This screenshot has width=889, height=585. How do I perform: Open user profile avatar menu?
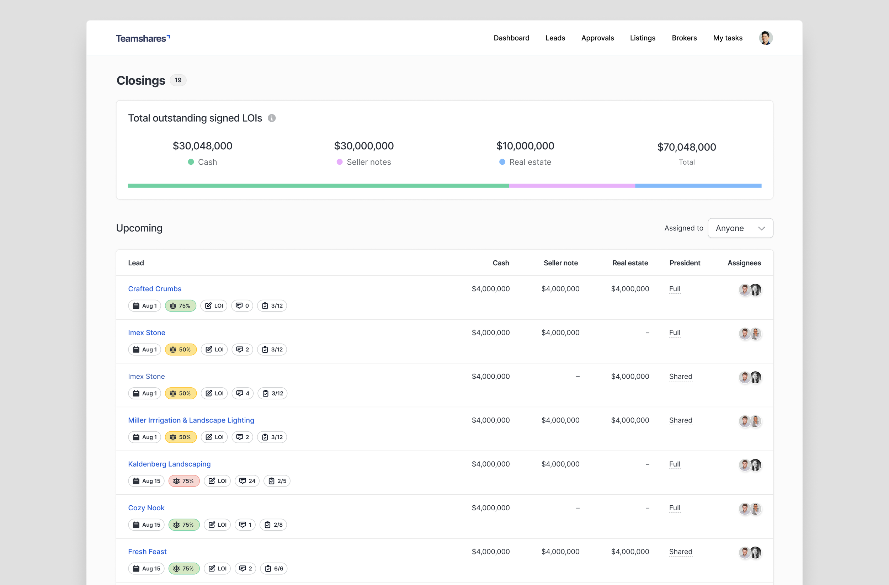(765, 38)
